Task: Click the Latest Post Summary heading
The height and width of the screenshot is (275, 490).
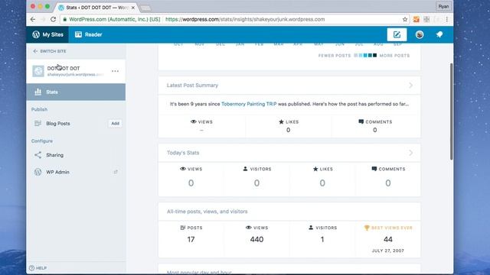Action: (192, 86)
